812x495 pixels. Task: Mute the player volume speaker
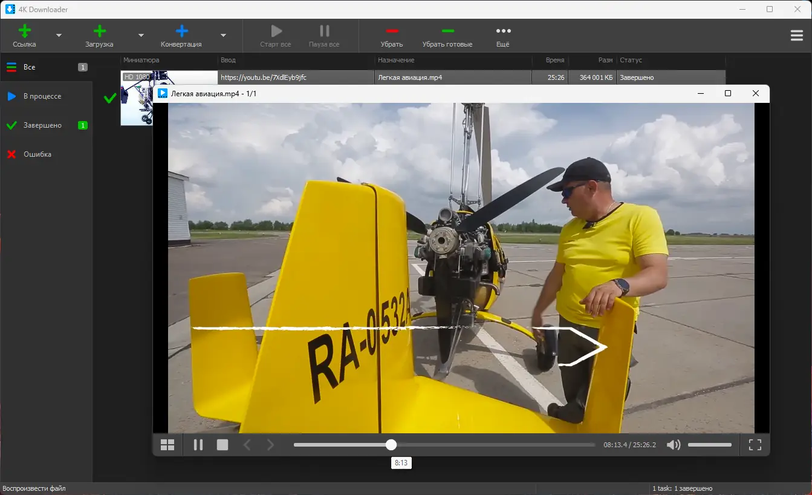673,445
